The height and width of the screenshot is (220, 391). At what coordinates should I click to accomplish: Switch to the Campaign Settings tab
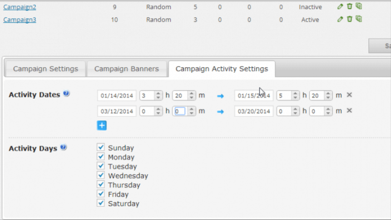point(45,69)
